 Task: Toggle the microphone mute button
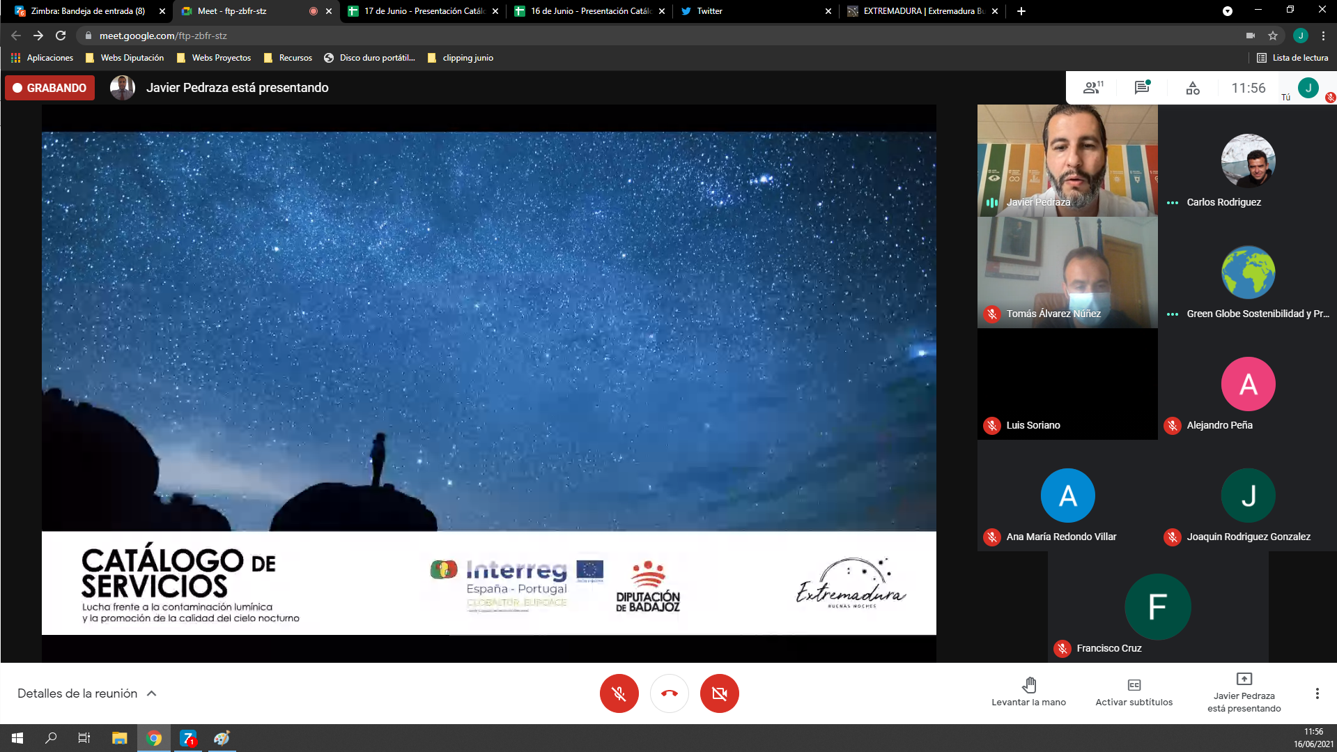(x=619, y=693)
